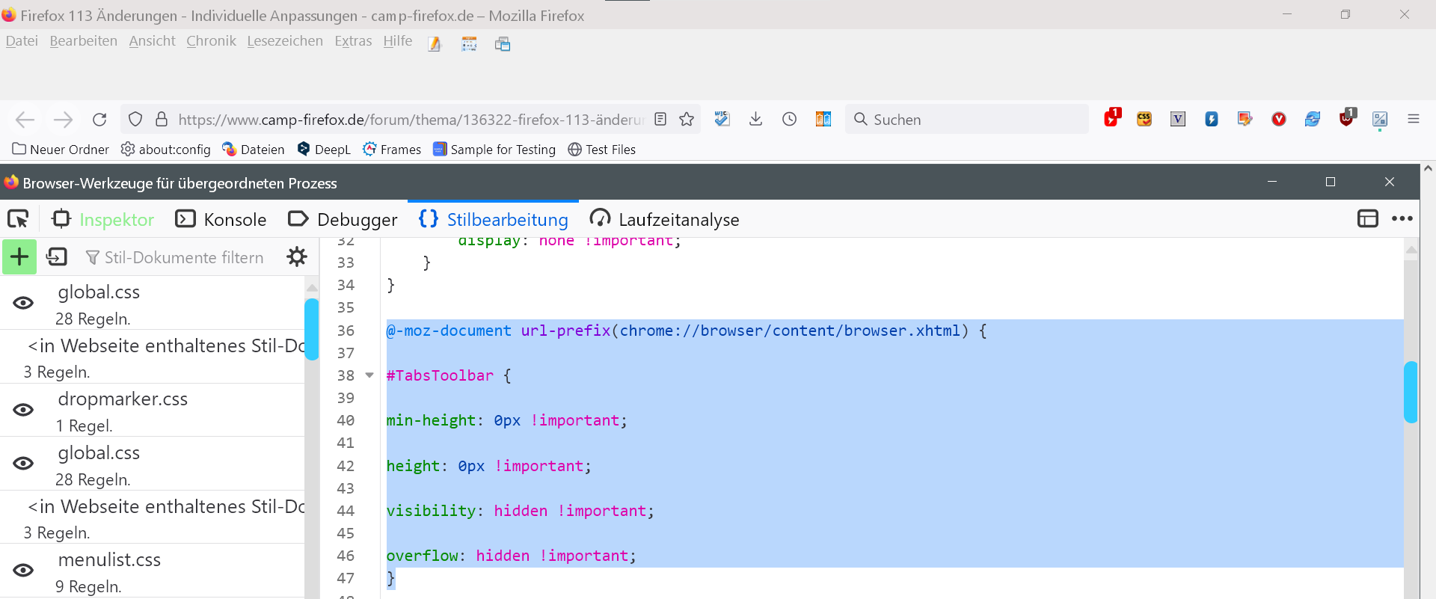Create a new stylesheet with plus button

19,257
